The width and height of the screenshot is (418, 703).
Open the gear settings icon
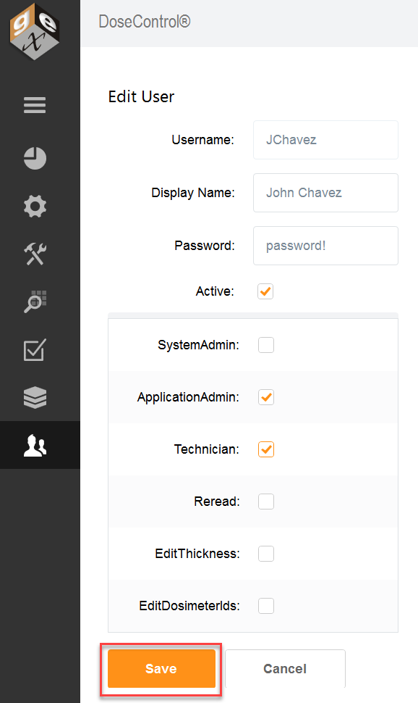click(35, 207)
